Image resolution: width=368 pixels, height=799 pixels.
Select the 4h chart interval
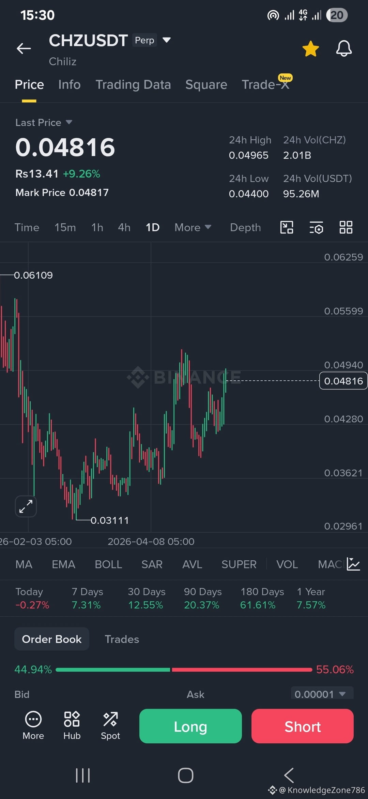(124, 227)
